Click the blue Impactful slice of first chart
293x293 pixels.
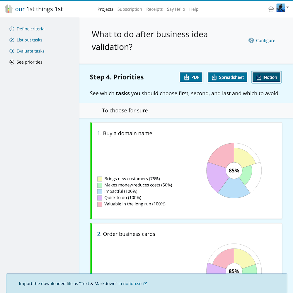click(x=234, y=189)
